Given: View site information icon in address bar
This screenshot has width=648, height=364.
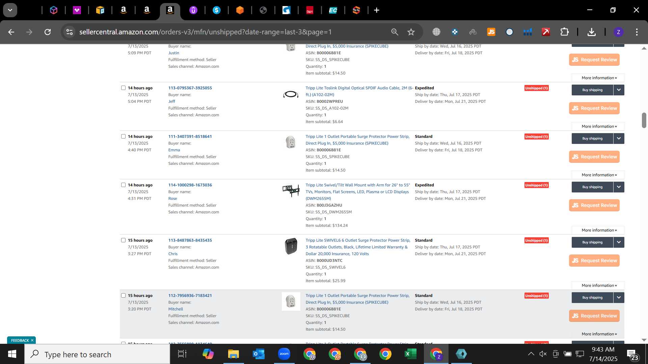Looking at the screenshot, I should [70, 32].
